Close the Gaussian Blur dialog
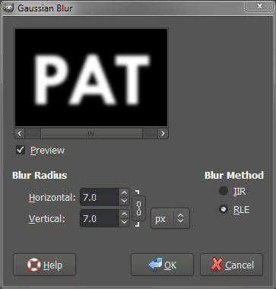Image resolution: width=276 pixels, height=289 pixels. pos(259,6)
